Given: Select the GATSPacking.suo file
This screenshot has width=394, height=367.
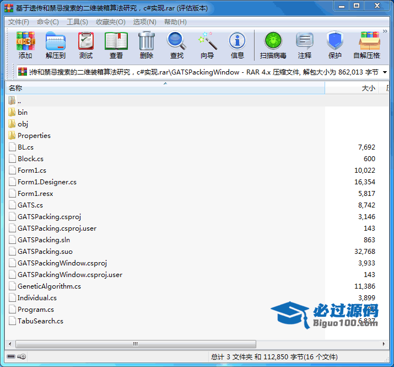Looking at the screenshot, I should pyautogui.click(x=40, y=251).
